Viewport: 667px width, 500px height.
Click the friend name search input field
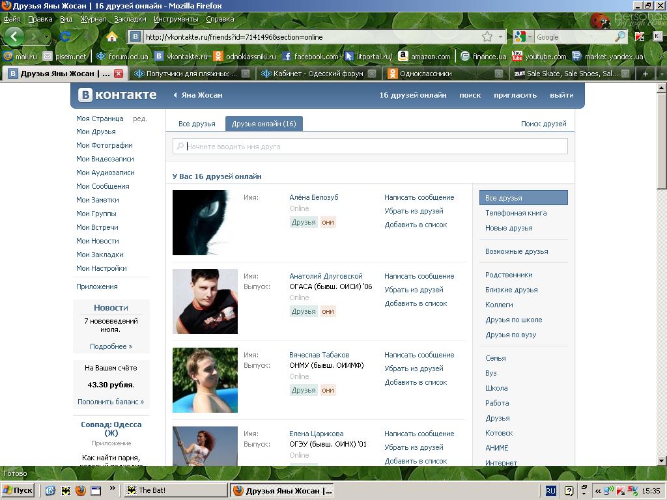click(370, 146)
